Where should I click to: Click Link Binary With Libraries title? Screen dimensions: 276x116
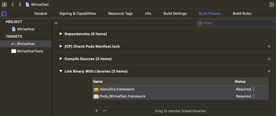(x=96, y=71)
